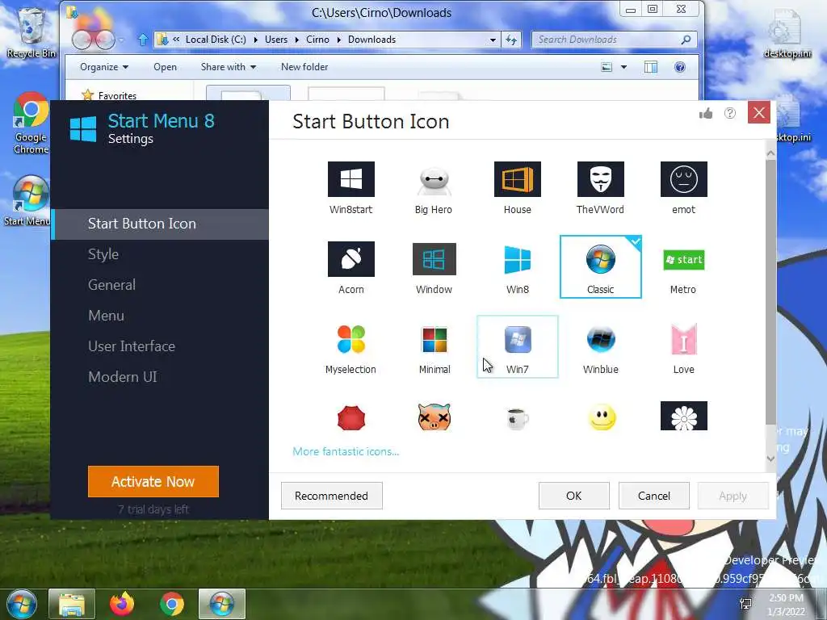Screen dimensions: 827x620
Task: Click the Activate Now button
Action: click(153, 481)
